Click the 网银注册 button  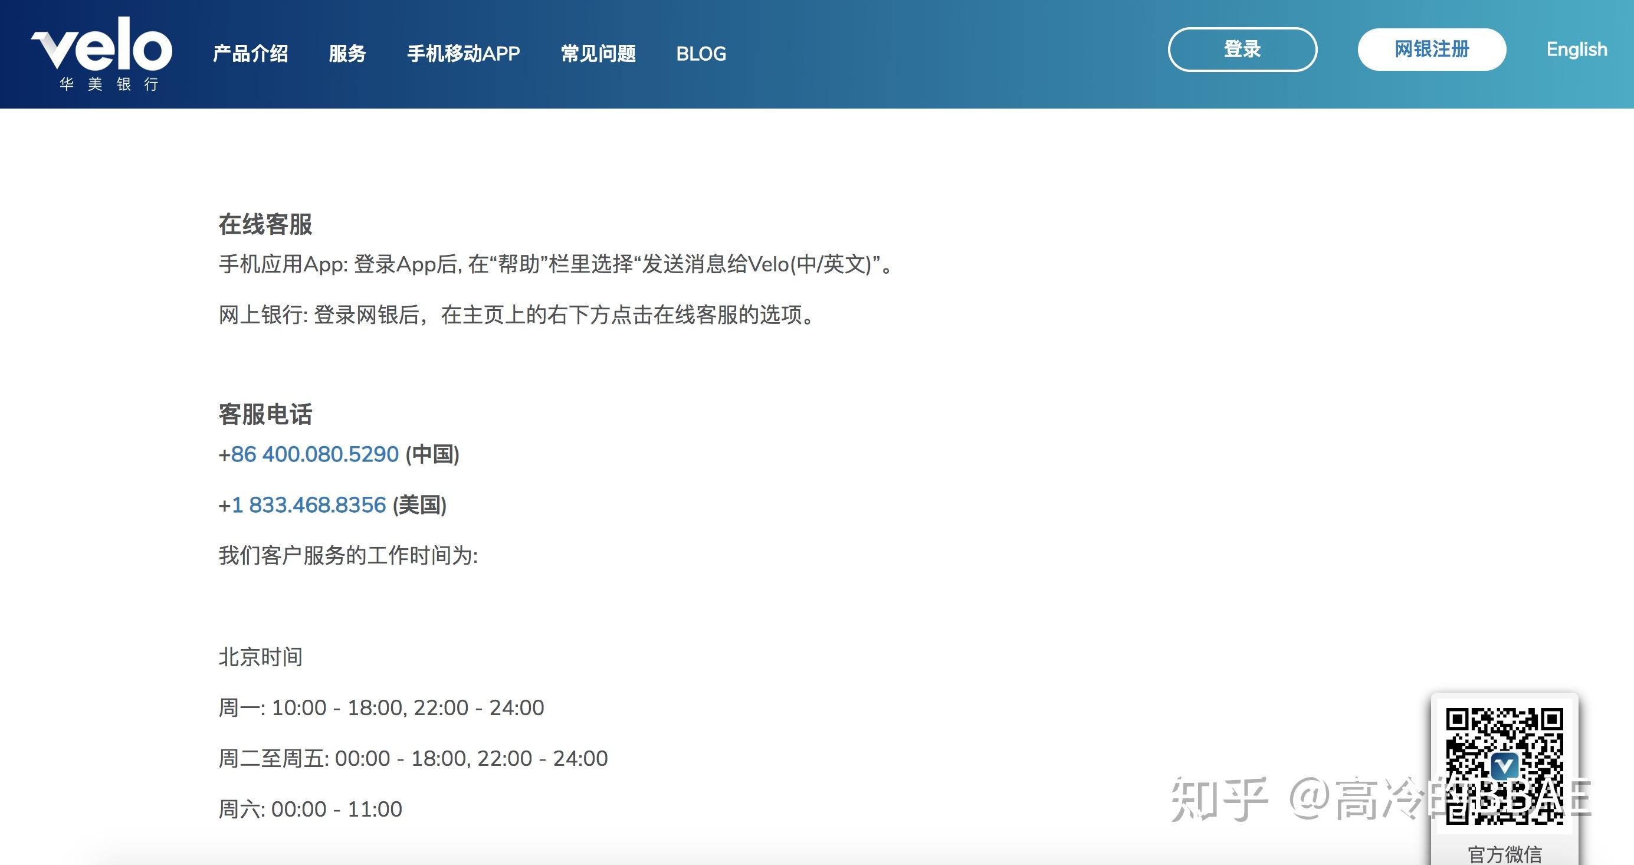1432,50
